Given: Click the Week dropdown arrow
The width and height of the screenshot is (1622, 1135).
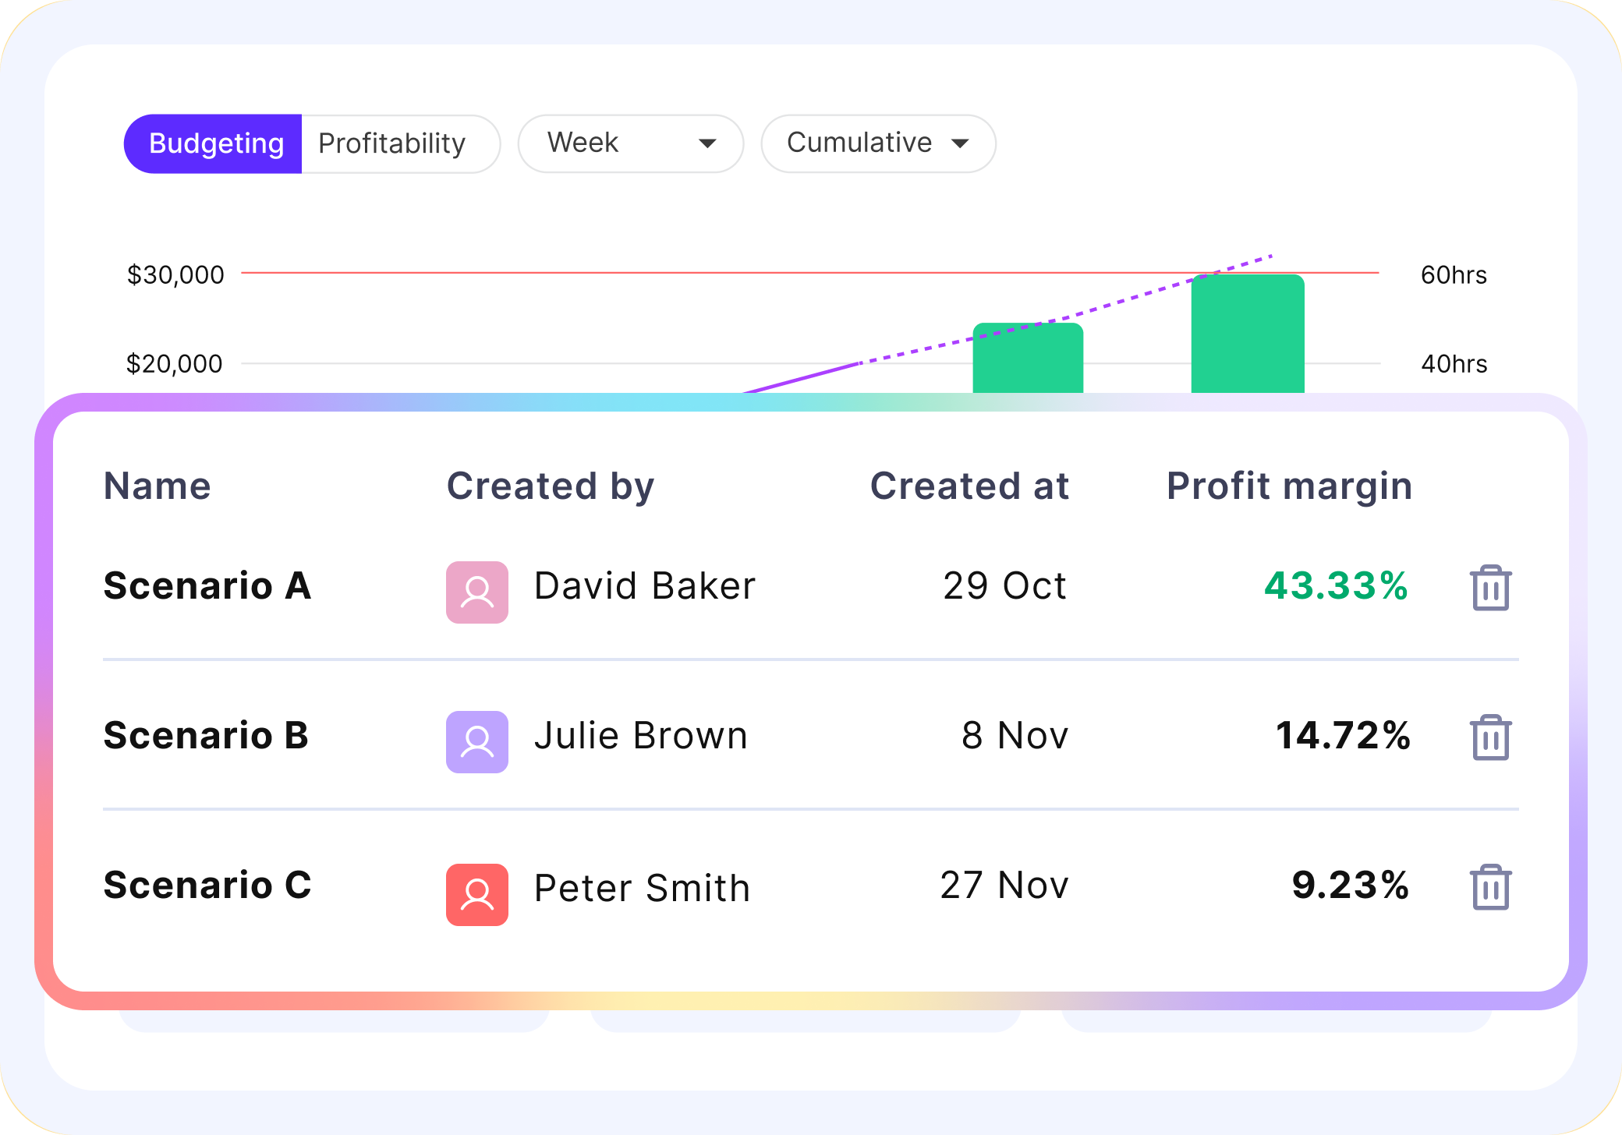Looking at the screenshot, I should [707, 143].
